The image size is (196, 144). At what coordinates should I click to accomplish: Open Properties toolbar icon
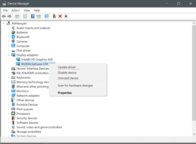tap(25, 16)
